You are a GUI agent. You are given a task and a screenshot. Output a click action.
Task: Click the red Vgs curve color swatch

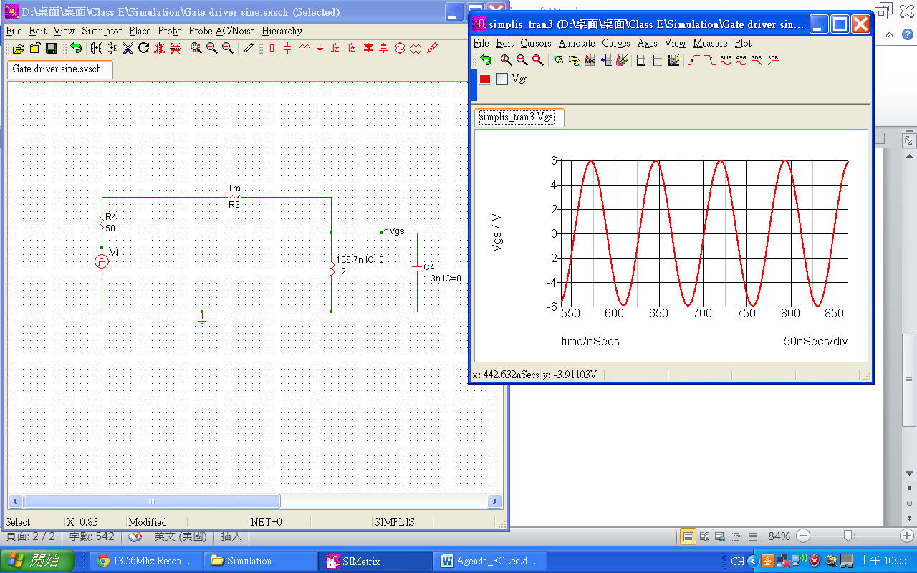[485, 79]
